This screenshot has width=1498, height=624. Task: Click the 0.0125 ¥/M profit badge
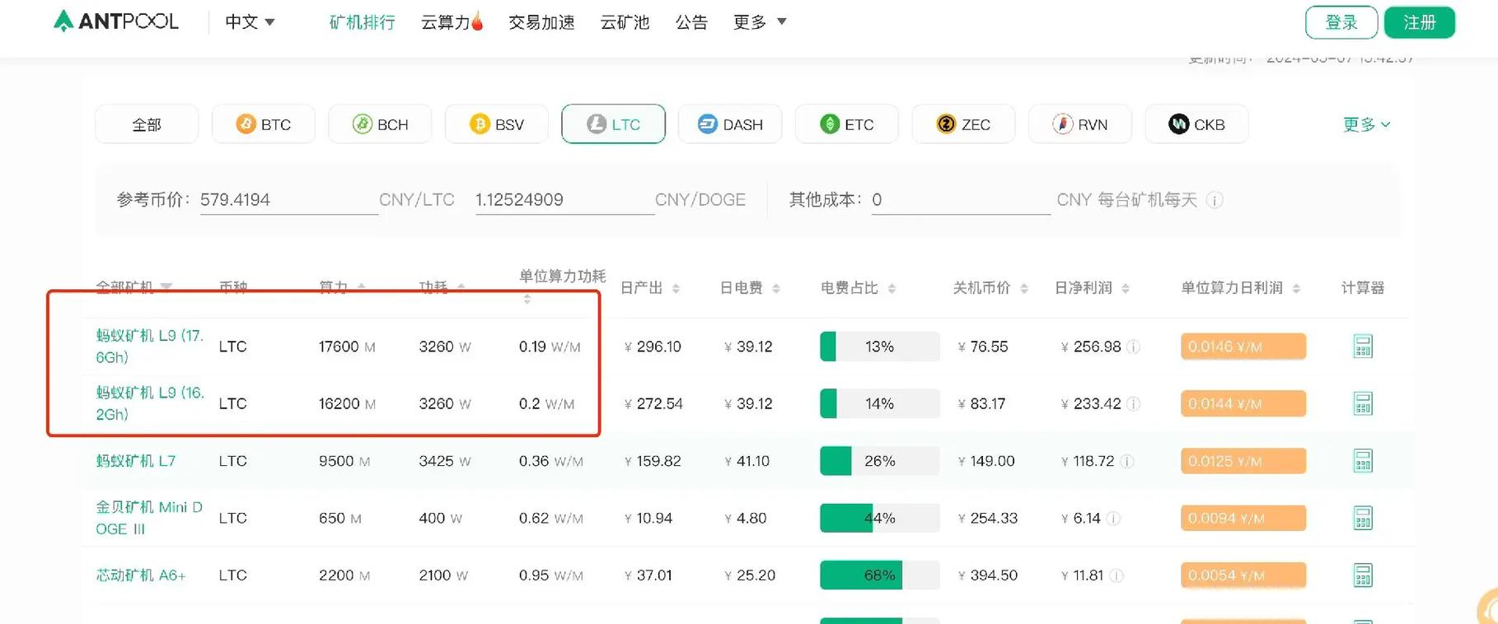[1243, 461]
